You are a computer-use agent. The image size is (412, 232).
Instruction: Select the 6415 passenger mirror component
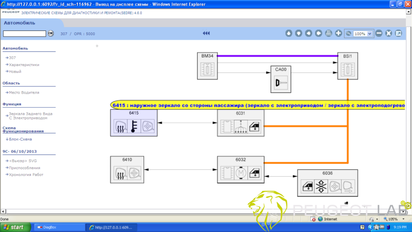pos(133,123)
